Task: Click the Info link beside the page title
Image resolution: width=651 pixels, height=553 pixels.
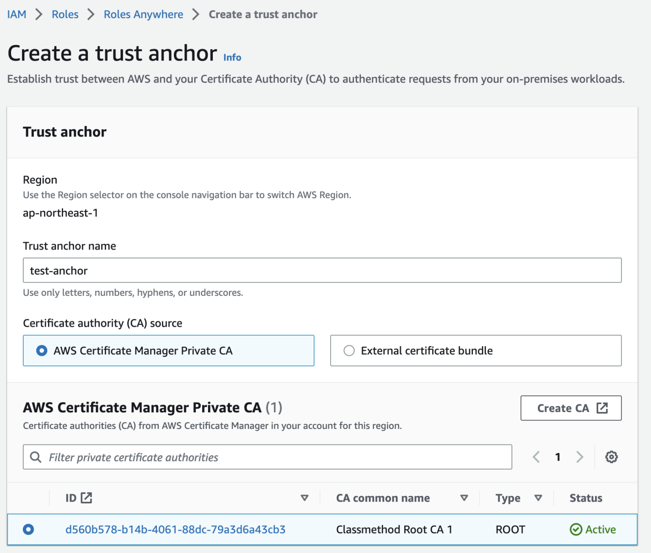Action: 232,57
